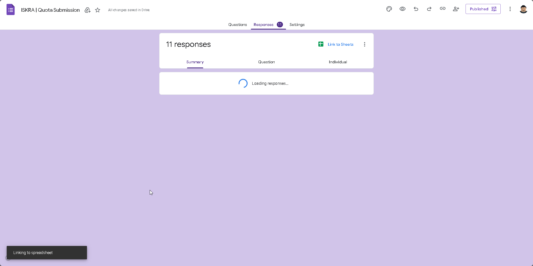Click the green Sheets icon
The height and width of the screenshot is (266, 533).
tap(321, 44)
